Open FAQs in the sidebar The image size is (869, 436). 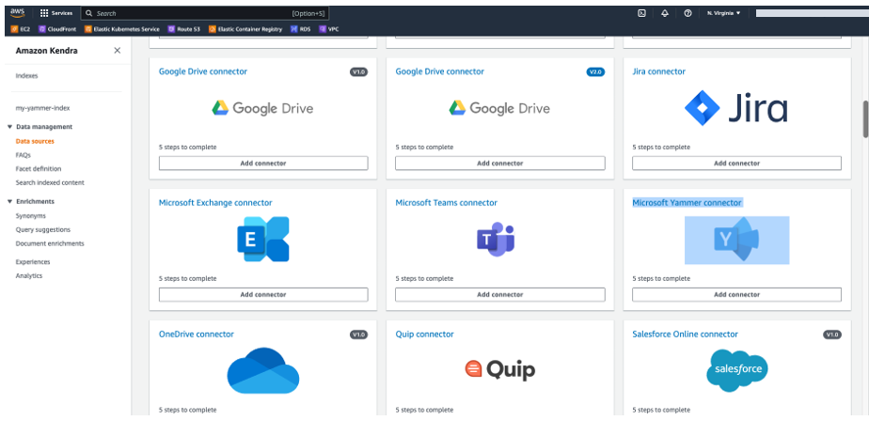24,155
